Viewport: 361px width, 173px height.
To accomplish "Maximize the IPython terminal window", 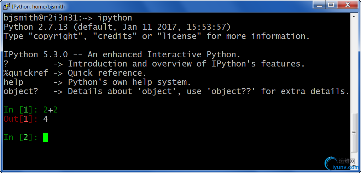I will coord(331,5).
